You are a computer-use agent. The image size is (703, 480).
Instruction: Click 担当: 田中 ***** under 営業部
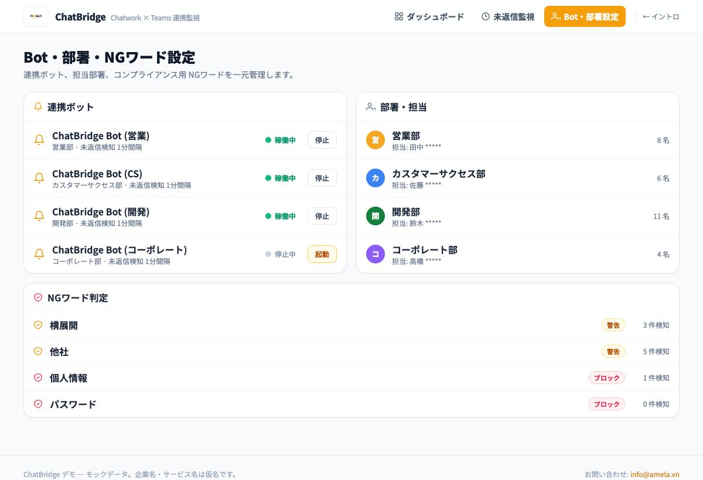417,147
